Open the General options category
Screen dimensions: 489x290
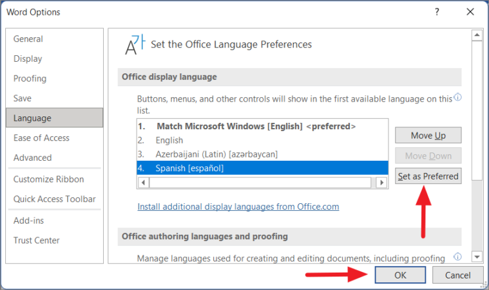click(x=54, y=39)
